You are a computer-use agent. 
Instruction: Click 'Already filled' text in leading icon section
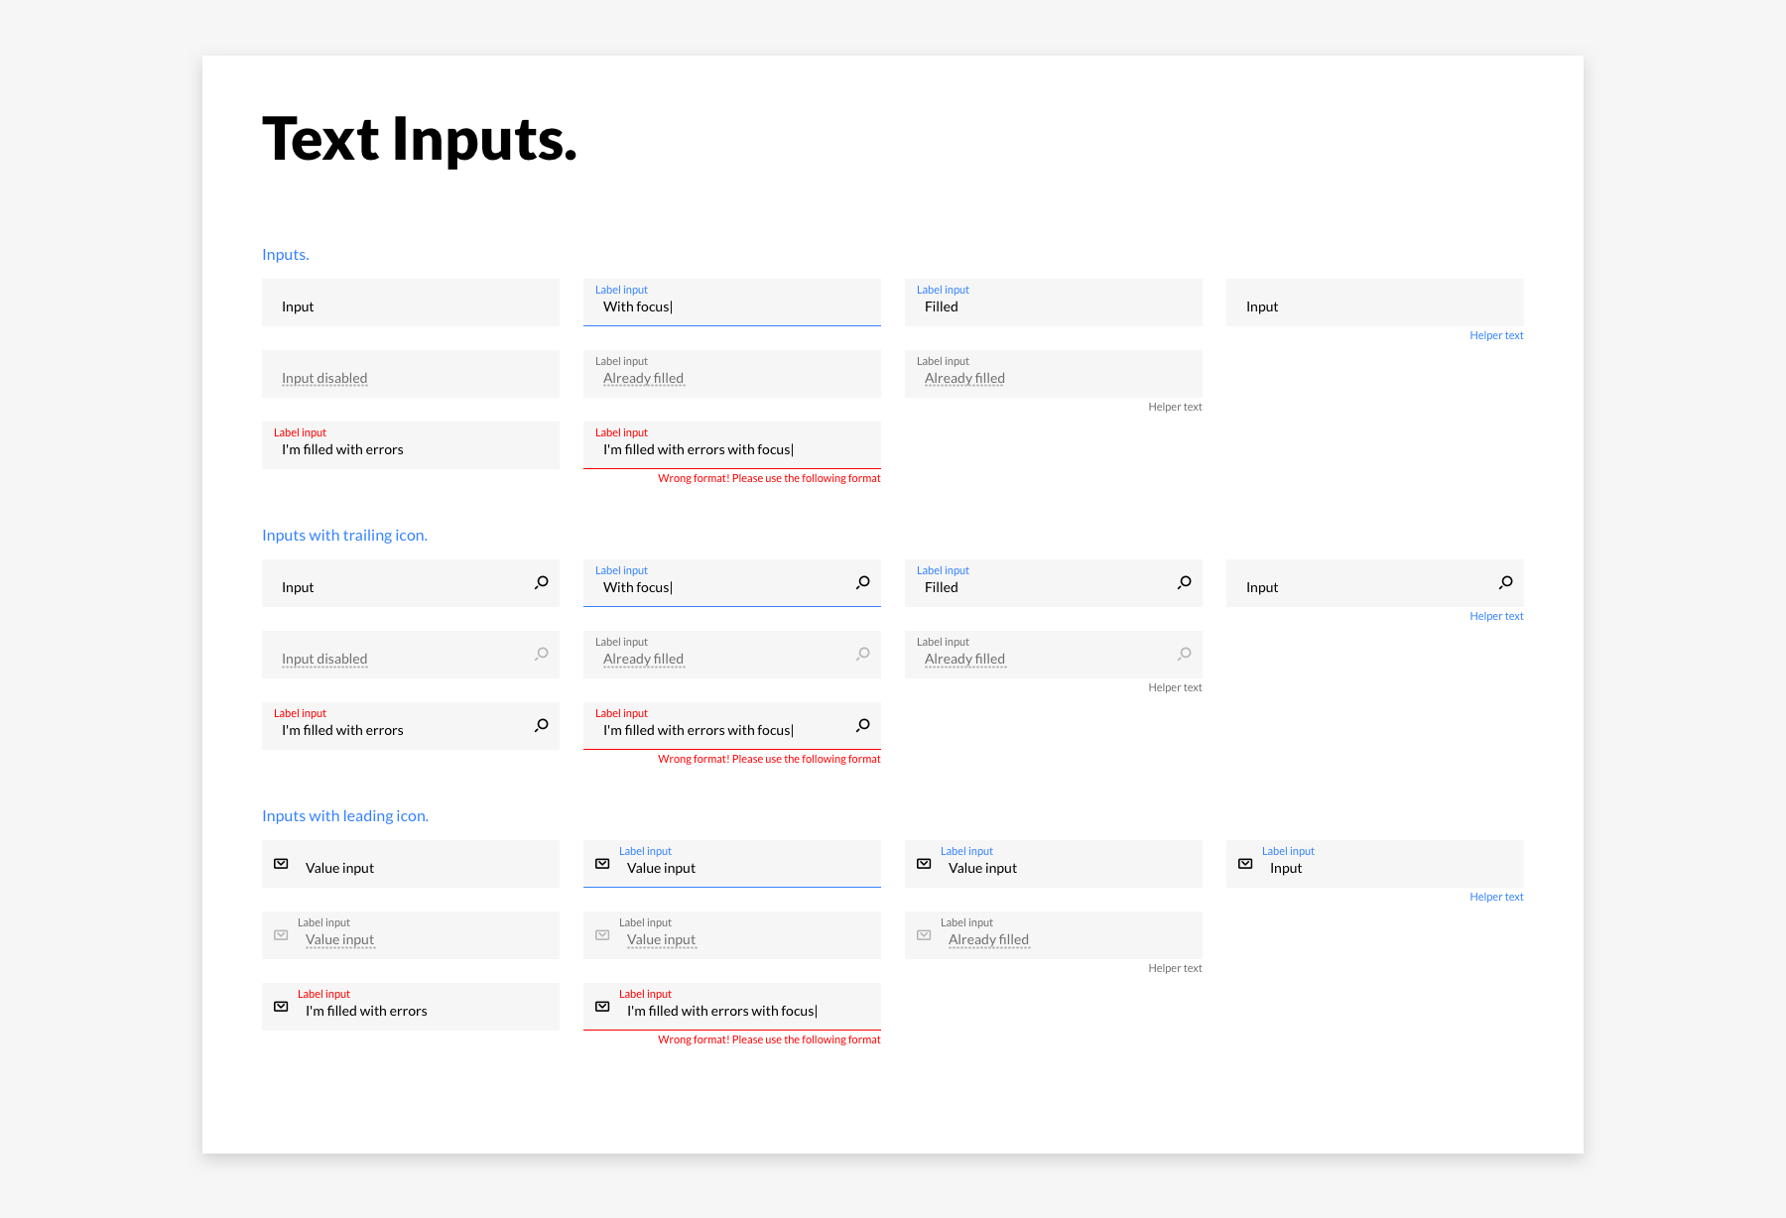click(988, 939)
